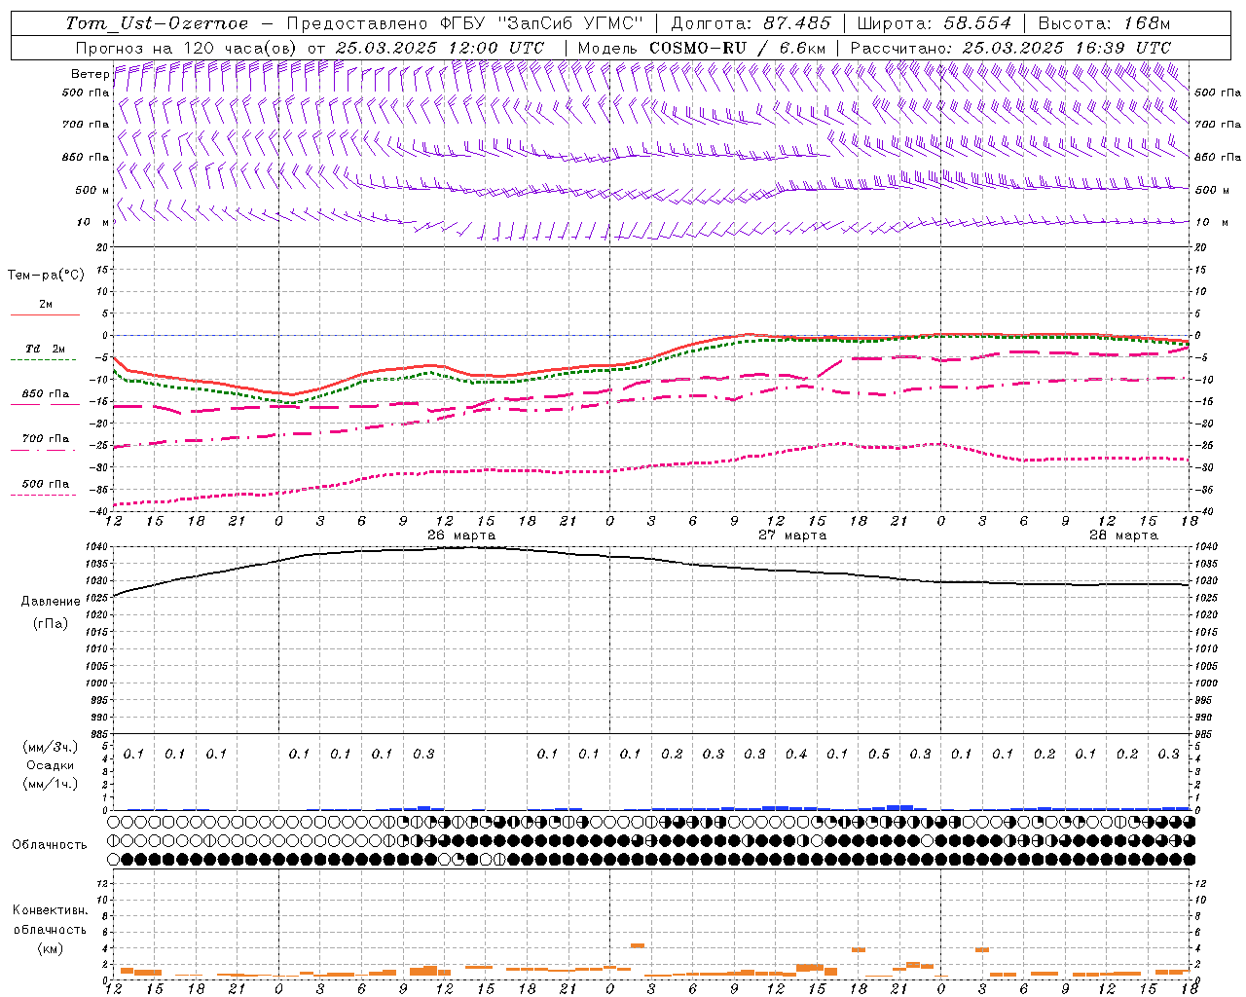The image size is (1246, 997).
Task: Click the '(км)' convective cloud unit label
Action: click(x=51, y=948)
